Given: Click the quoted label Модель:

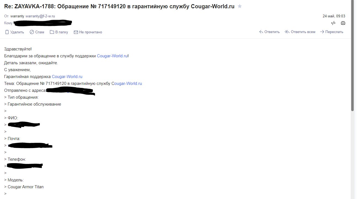Looking at the screenshot, I should 16,180.
